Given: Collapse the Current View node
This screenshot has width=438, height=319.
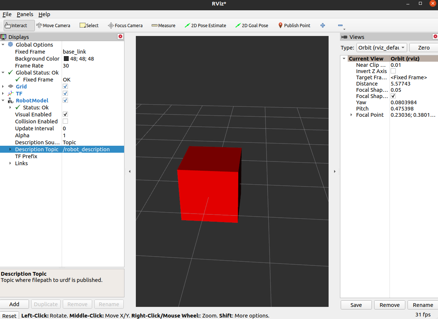Looking at the screenshot, I should point(344,59).
